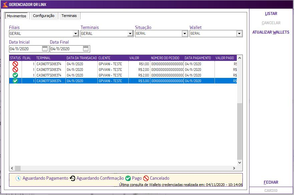Click the DATA DA TRANSACAO column header

[81, 58]
